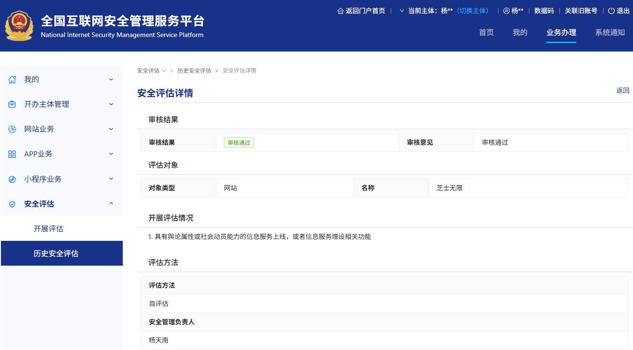Image resolution: width=633 pixels, height=350 pixels.
Task: Select the grid icon for APP业务
Action: (12, 154)
